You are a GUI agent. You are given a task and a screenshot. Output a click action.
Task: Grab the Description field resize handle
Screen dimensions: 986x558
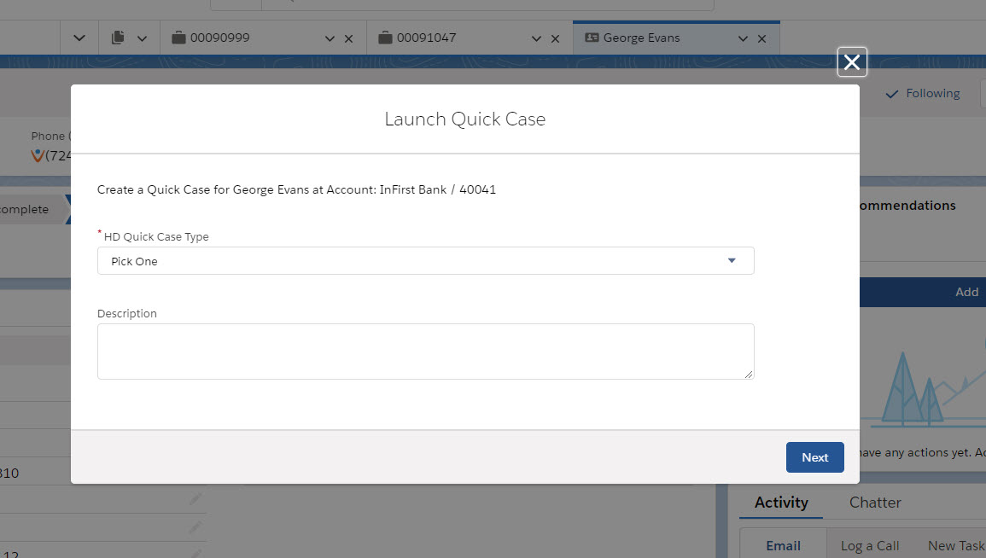coord(749,374)
